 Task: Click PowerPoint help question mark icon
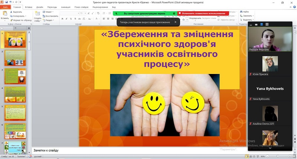[x=295, y=7]
